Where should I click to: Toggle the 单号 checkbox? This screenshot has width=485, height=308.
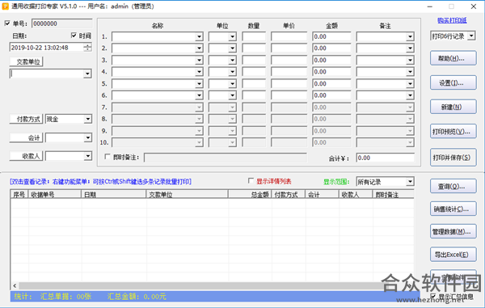(7, 23)
